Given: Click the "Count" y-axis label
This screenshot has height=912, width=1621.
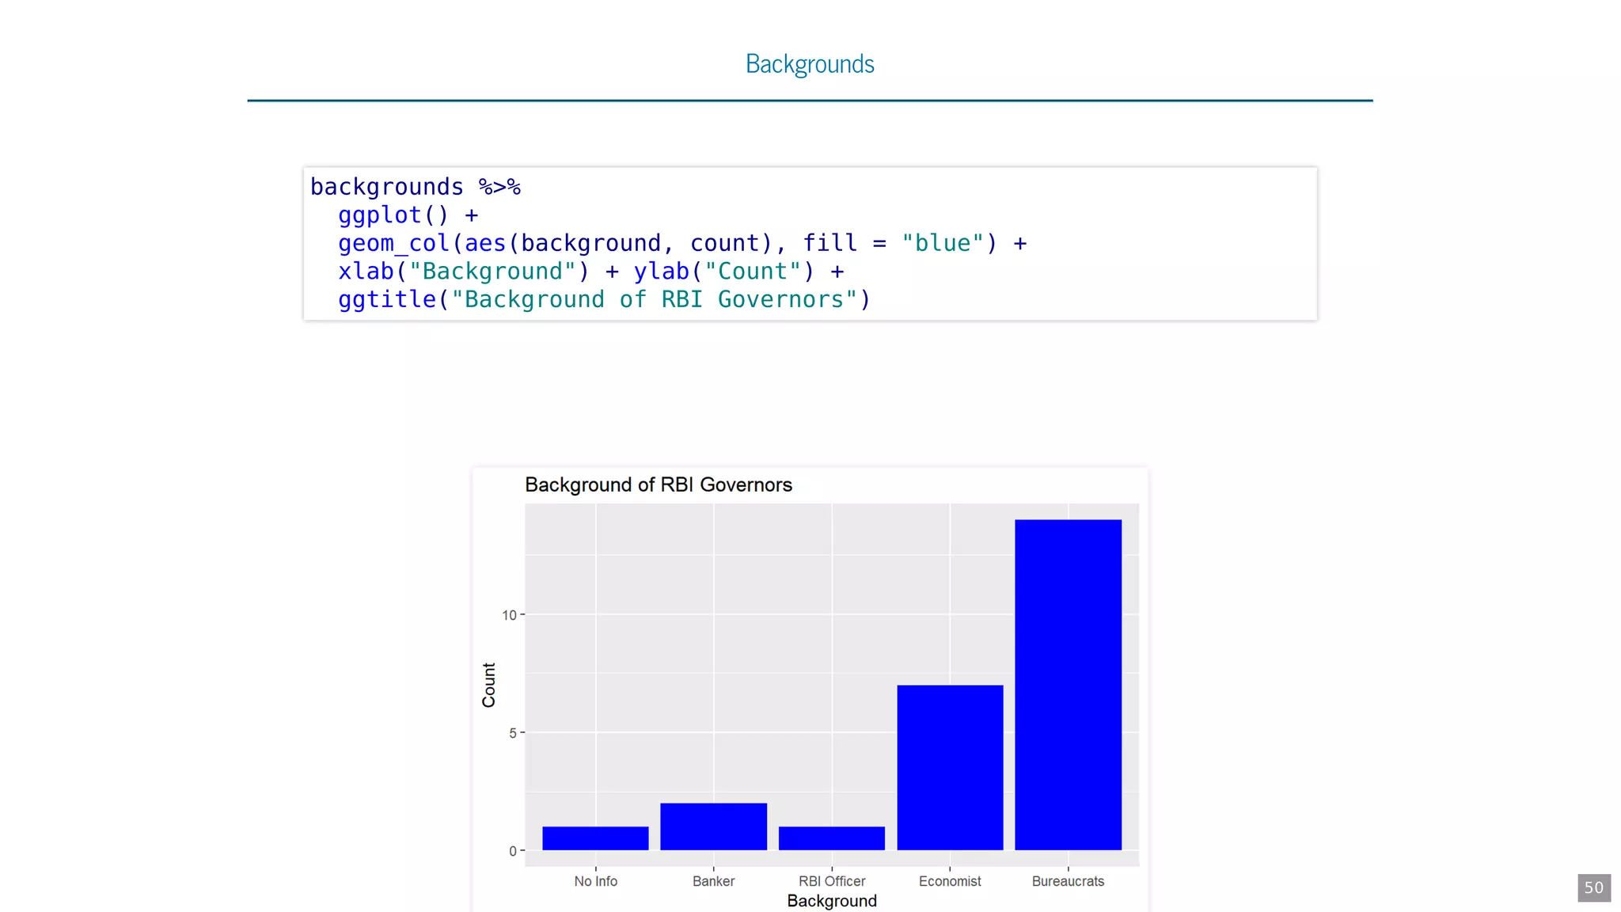Looking at the screenshot, I should point(489,685).
